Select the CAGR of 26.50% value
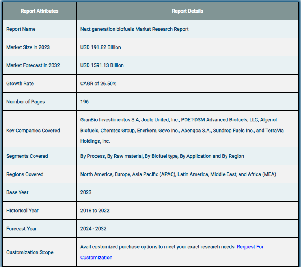The width and height of the screenshot is (302, 267). coord(98,84)
